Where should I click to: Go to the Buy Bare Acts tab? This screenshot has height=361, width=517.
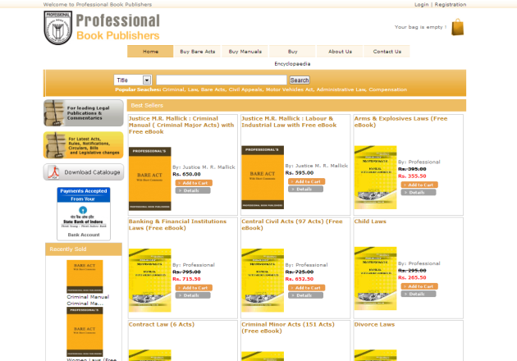[197, 52]
